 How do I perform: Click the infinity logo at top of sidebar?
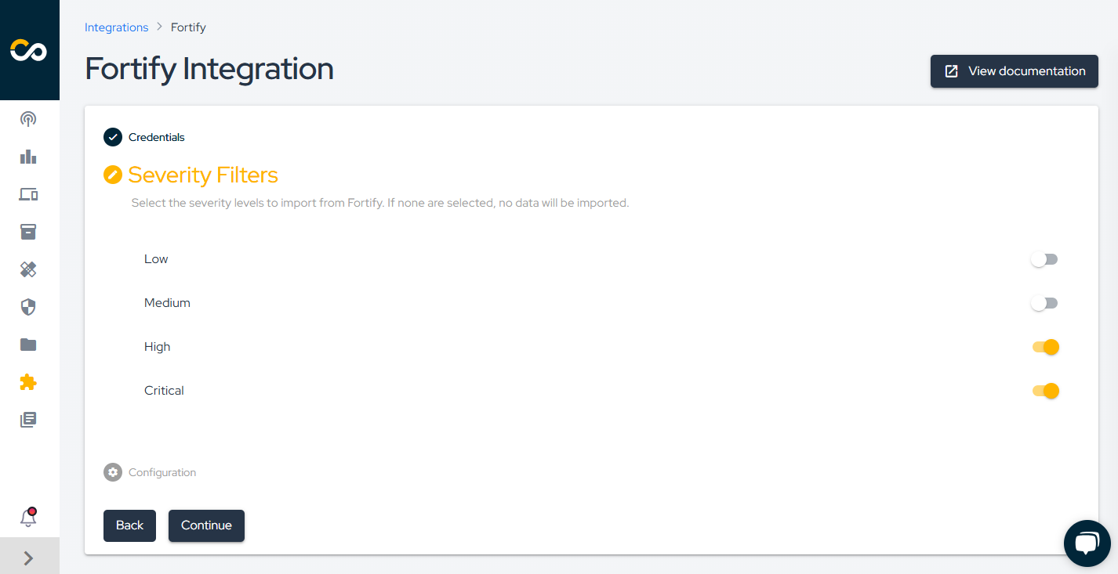click(28, 51)
